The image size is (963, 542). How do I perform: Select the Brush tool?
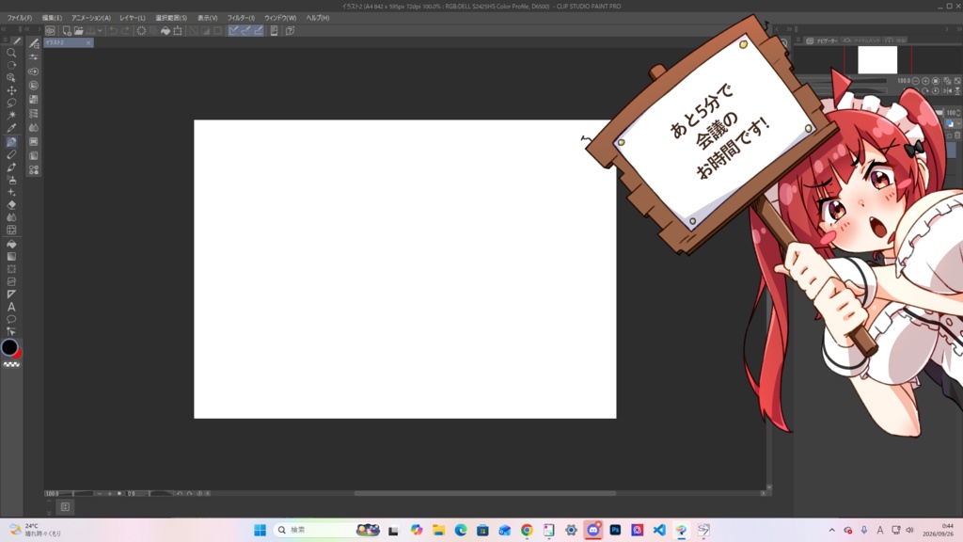point(11,167)
